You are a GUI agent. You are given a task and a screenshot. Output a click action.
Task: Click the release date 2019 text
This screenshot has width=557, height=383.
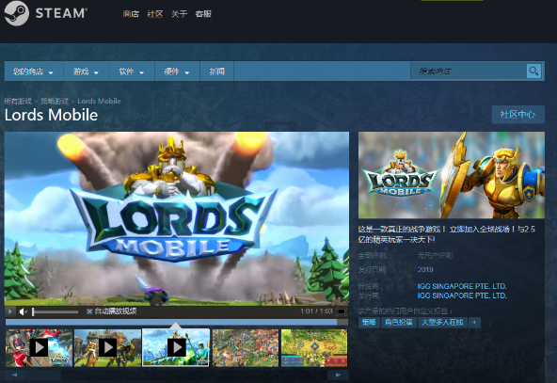click(425, 270)
